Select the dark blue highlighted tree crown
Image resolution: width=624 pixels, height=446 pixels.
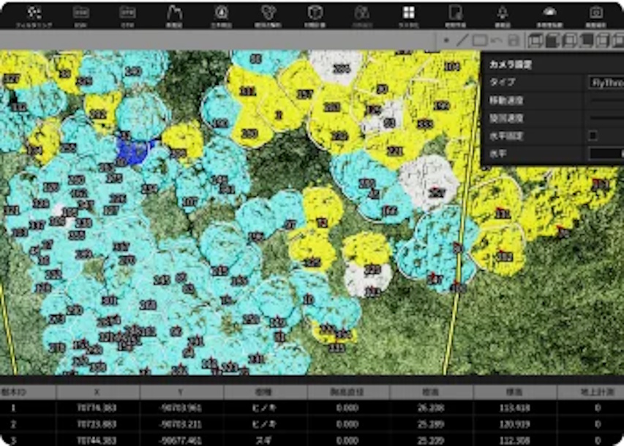click(x=134, y=149)
